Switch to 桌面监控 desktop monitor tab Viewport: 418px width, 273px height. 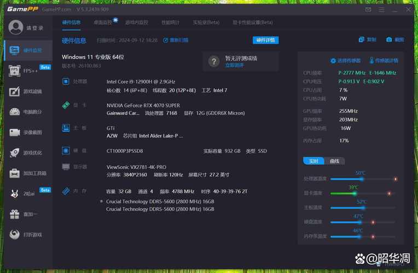click(x=103, y=22)
